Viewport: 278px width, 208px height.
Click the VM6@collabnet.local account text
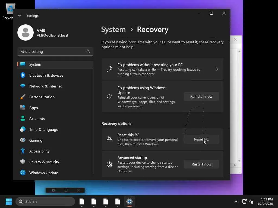click(52, 35)
